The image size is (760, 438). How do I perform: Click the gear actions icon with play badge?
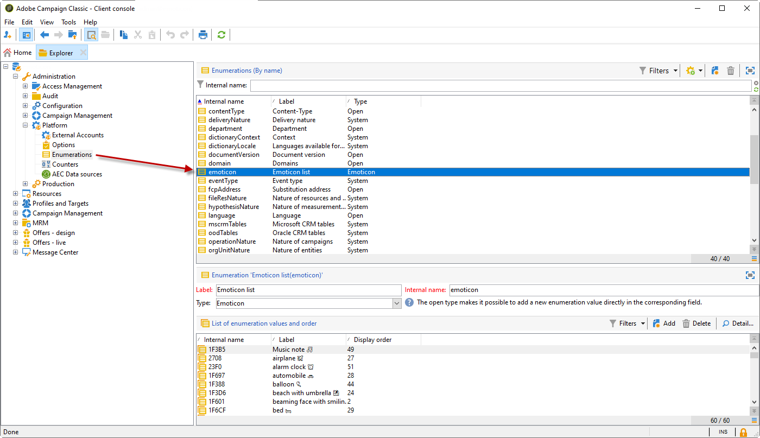[691, 71]
